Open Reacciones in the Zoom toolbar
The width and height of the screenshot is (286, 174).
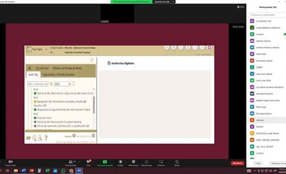pos(133,162)
